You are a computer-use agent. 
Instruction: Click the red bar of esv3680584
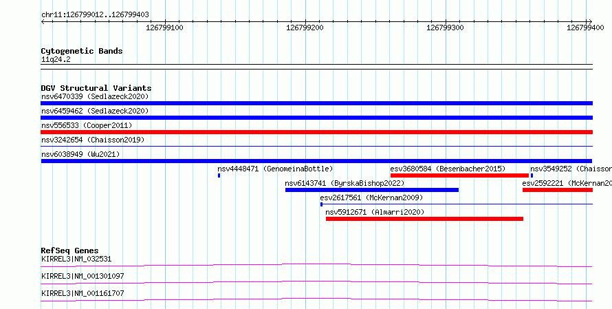459,175
